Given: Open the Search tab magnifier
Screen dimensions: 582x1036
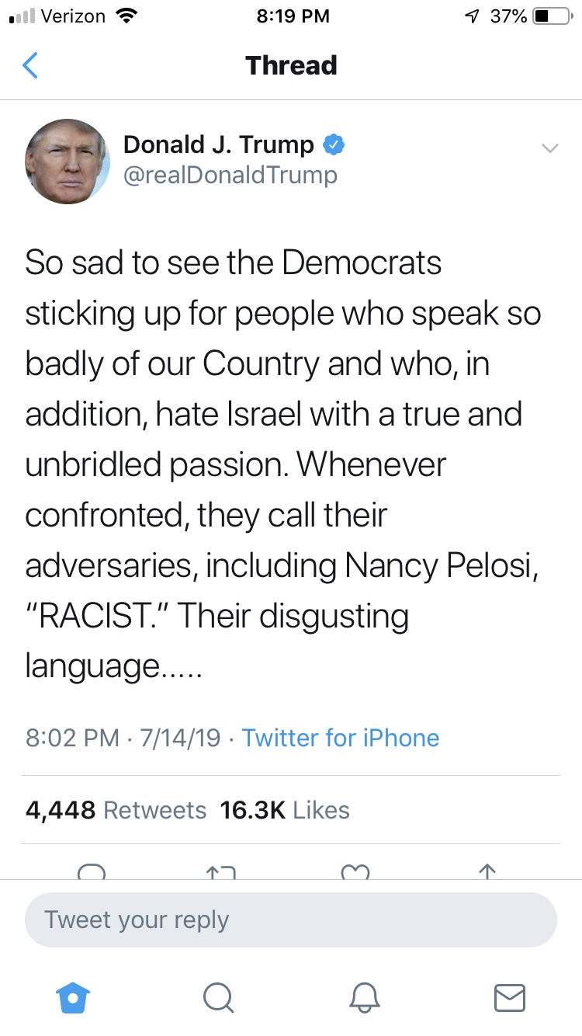Looking at the screenshot, I should pyautogui.click(x=218, y=996).
